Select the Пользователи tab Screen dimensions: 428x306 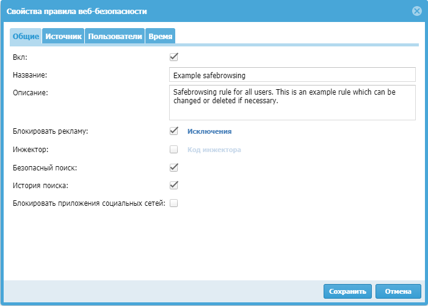pos(115,37)
